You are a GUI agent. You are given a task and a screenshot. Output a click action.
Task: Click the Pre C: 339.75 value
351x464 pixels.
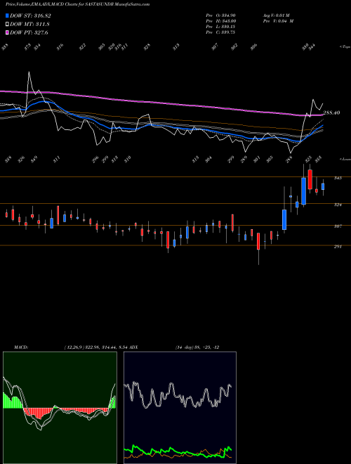point(220,32)
